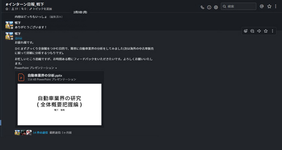Click third replier avatar in thread summary
Viewport: 282px width, 150px height.
coord(29,133)
